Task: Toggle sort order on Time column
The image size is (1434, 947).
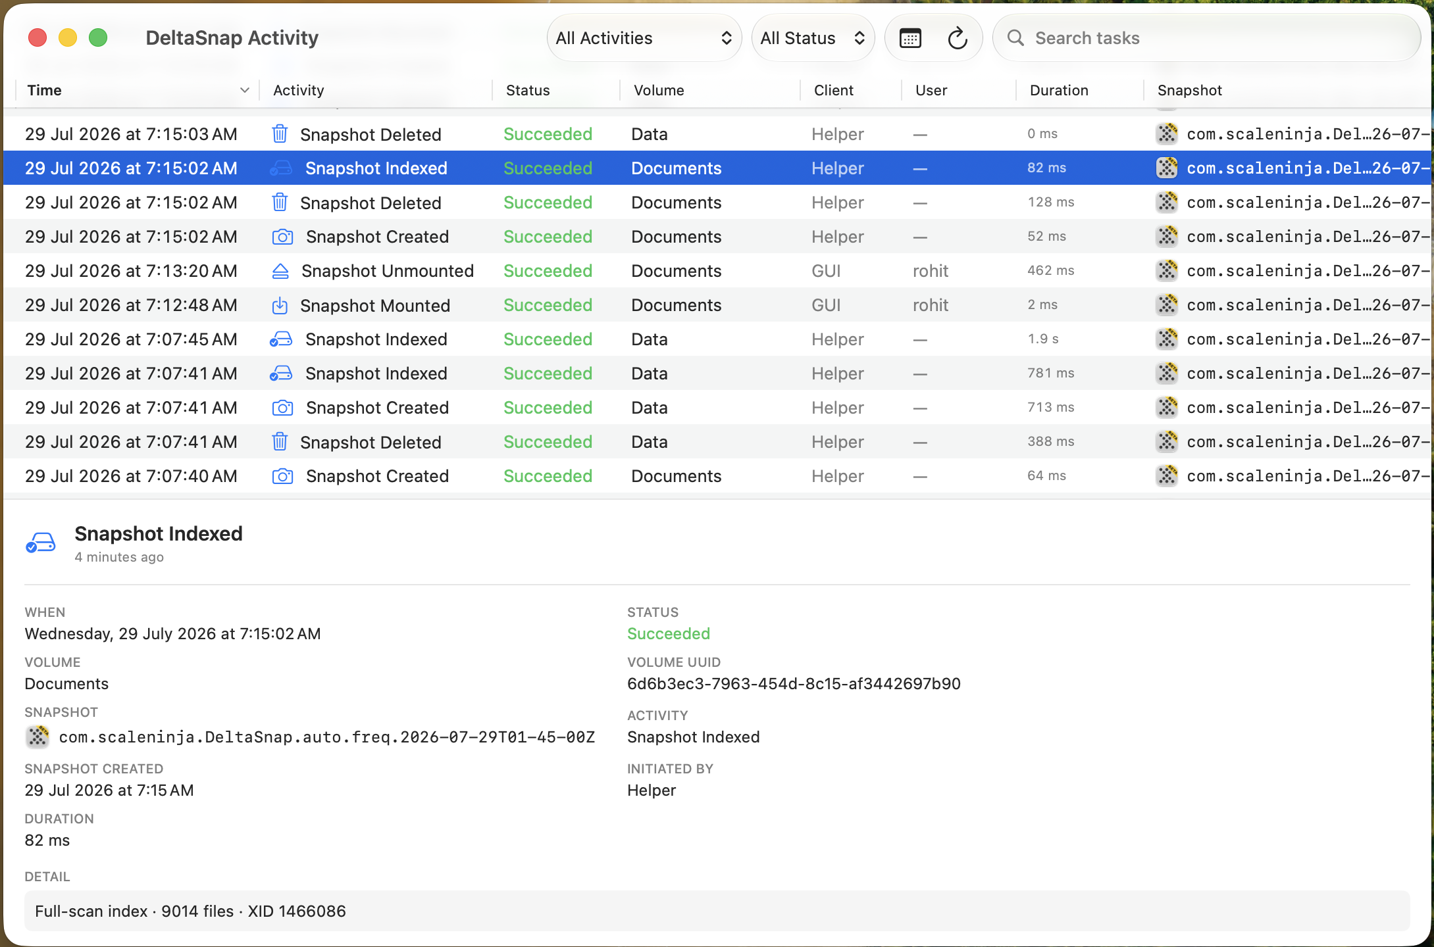Action: pos(138,91)
